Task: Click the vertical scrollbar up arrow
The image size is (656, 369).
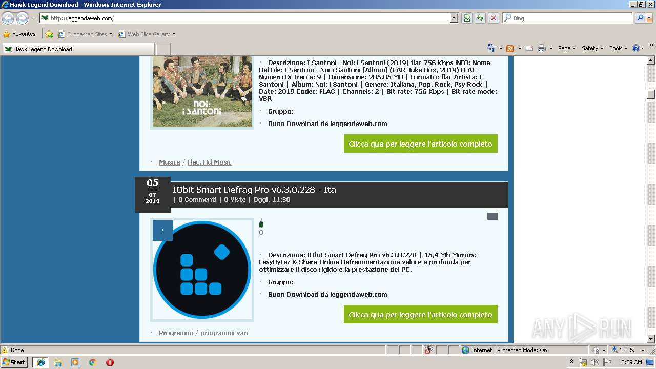Action: [x=651, y=60]
